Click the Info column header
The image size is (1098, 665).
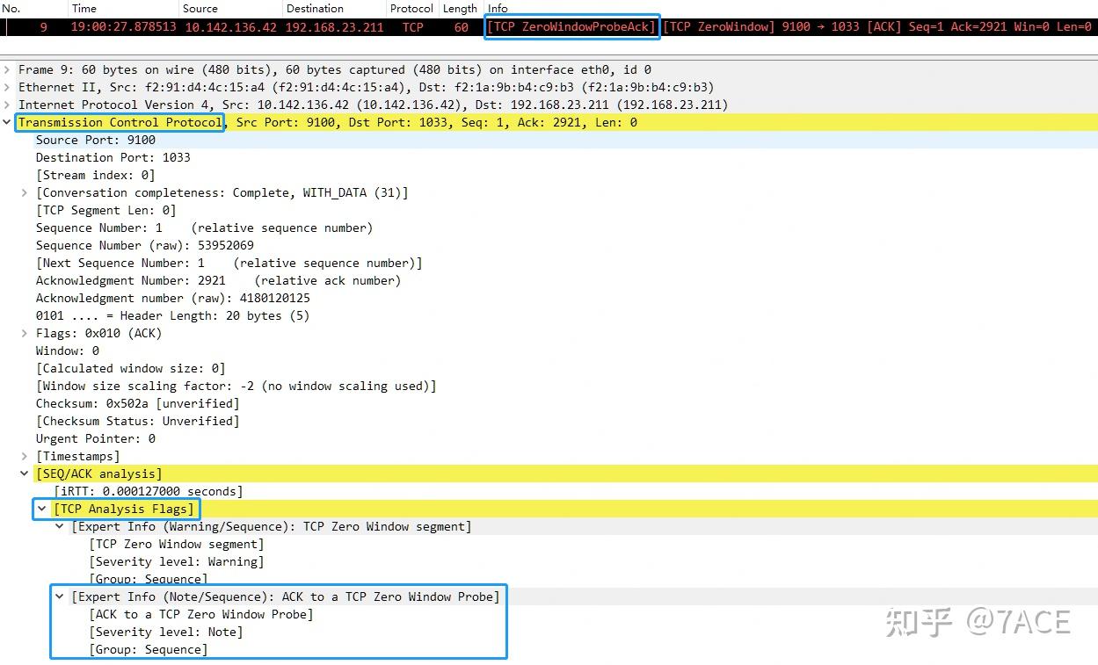coord(498,8)
